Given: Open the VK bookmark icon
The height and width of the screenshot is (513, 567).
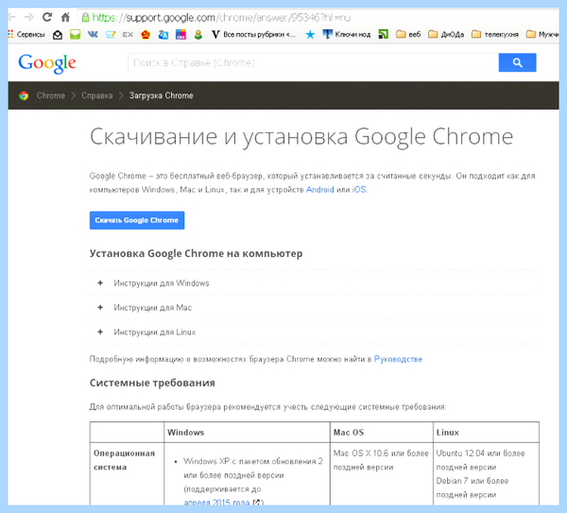Looking at the screenshot, I should pos(93,34).
